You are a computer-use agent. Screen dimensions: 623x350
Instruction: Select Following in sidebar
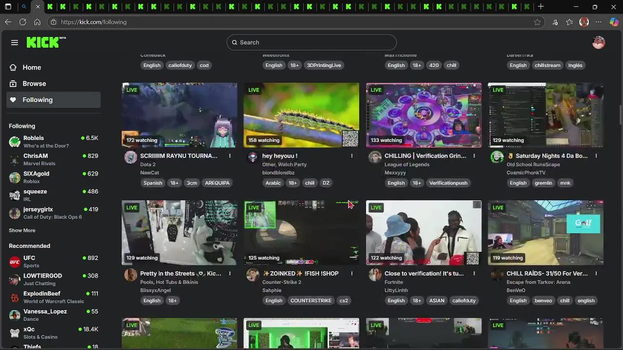(x=54, y=100)
